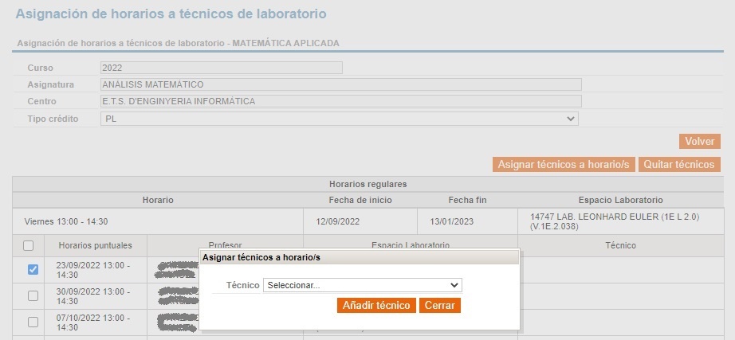Click the Tipo crédito dropdown arrow
Image resolution: width=735 pixels, height=340 pixels.
pyautogui.click(x=571, y=119)
